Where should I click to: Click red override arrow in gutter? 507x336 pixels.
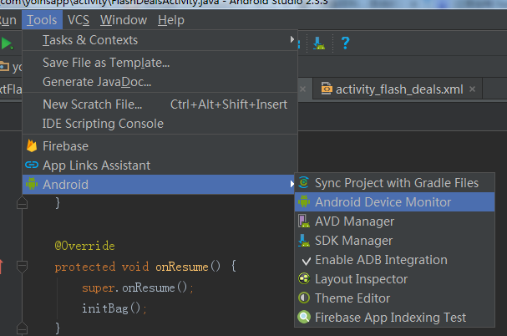(2, 267)
